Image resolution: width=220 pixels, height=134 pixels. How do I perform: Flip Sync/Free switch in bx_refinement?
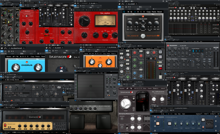click(127, 128)
